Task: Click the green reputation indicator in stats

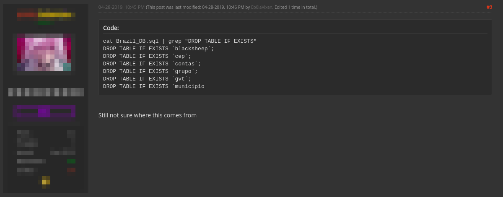Action: [71, 161]
